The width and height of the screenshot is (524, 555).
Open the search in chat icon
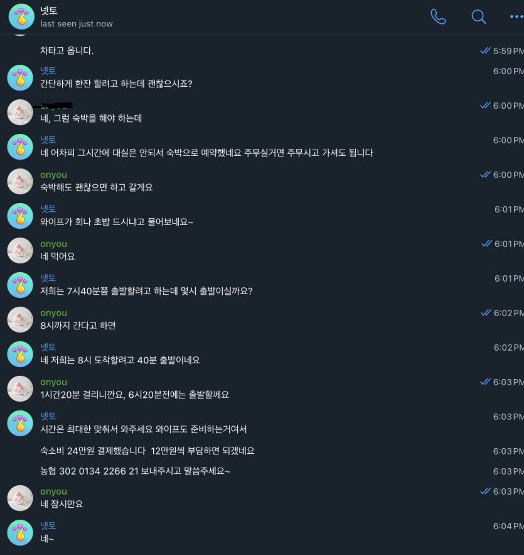[479, 16]
